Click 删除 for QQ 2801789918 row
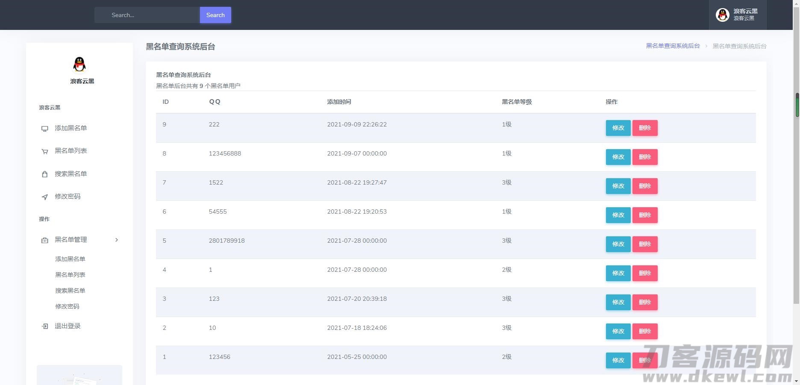This screenshot has width=800, height=385. [644, 244]
